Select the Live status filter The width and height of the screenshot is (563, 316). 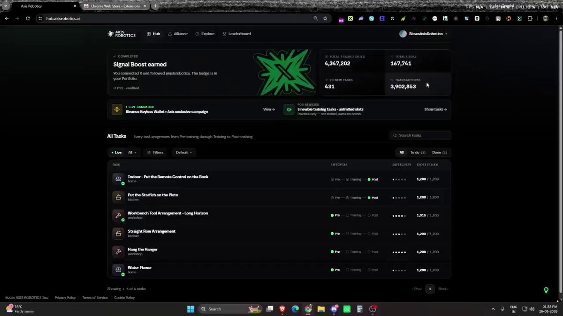(116, 152)
